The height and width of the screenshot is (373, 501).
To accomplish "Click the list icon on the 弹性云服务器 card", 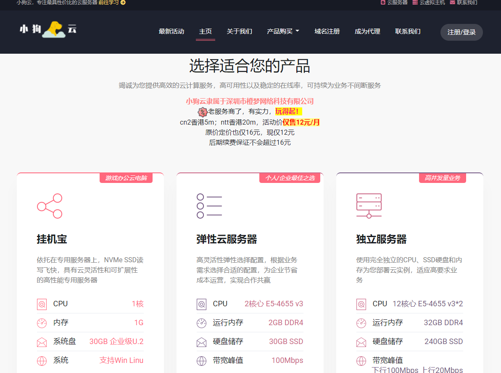I will [209, 205].
